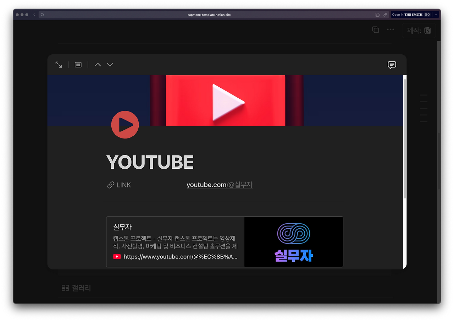Click the bookmark description starting with 캡스톤 프로젝트
The width and height of the screenshot is (454, 321).
[175, 242]
